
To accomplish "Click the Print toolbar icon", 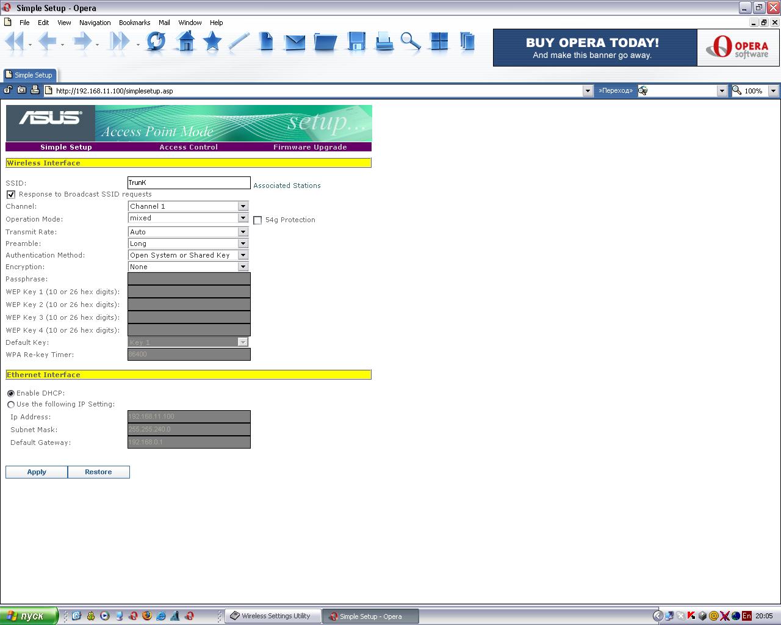I will [384, 42].
